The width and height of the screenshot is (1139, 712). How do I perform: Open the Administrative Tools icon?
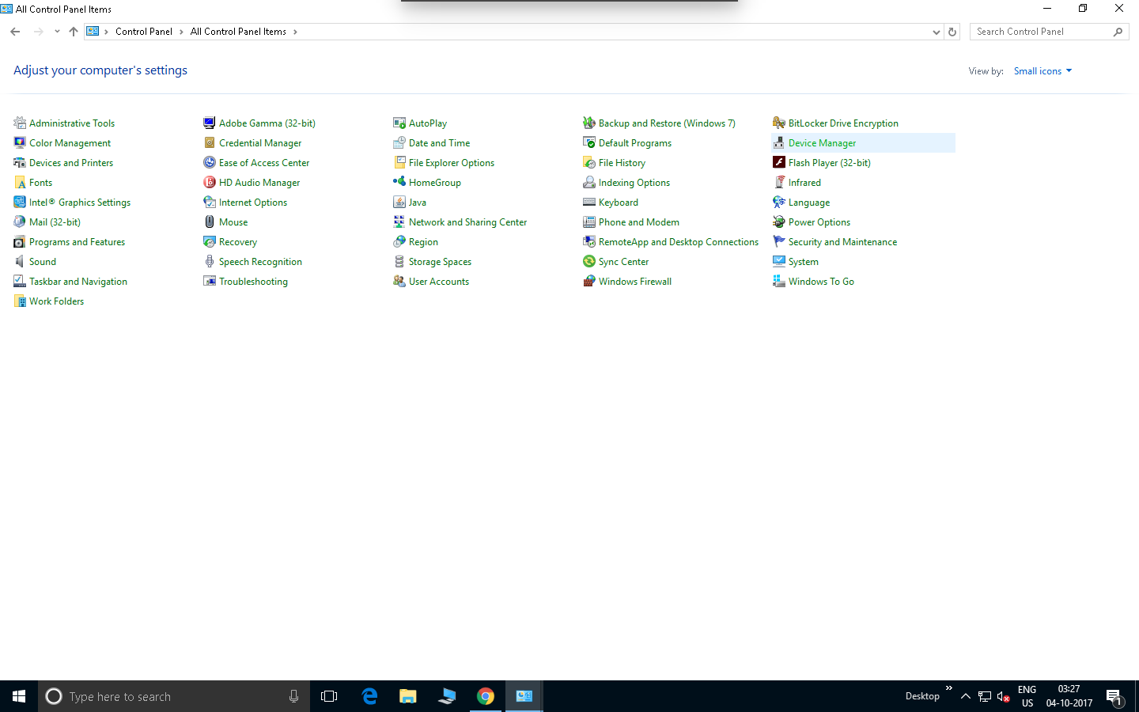point(20,123)
